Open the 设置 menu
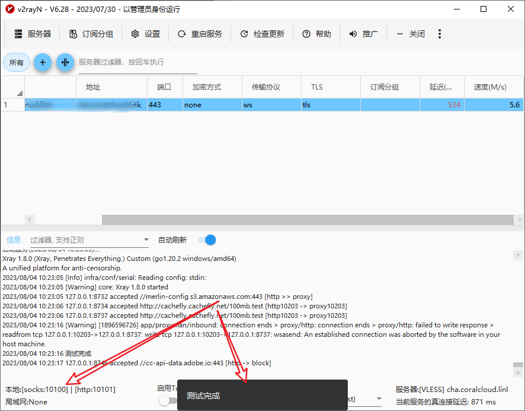This screenshot has width=525, height=411. (x=146, y=34)
